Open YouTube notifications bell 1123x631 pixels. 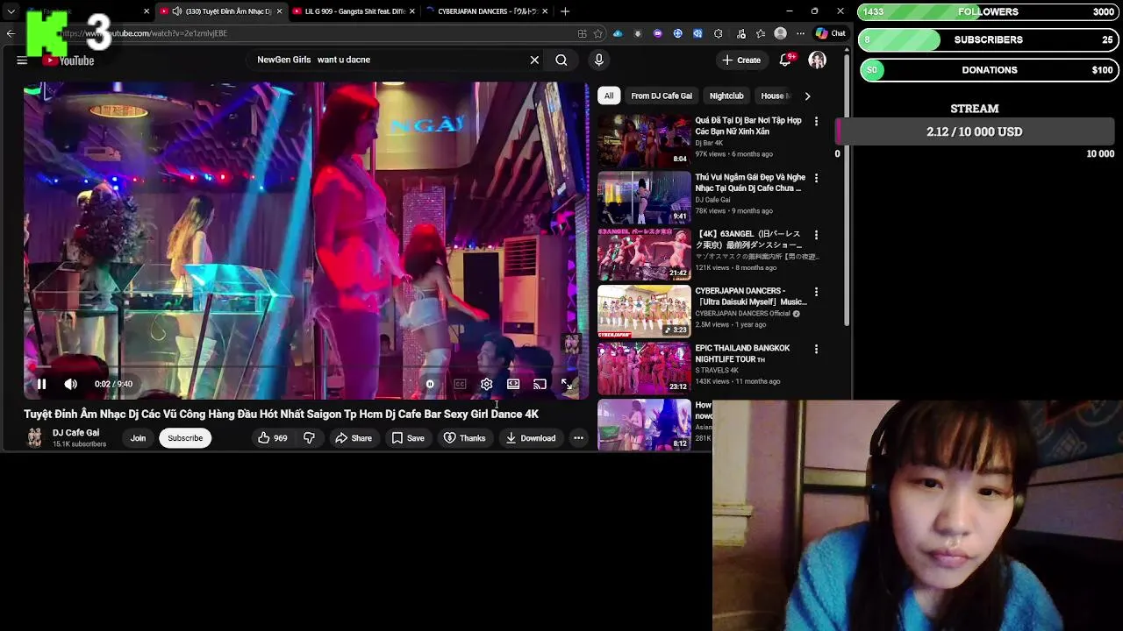click(x=786, y=60)
